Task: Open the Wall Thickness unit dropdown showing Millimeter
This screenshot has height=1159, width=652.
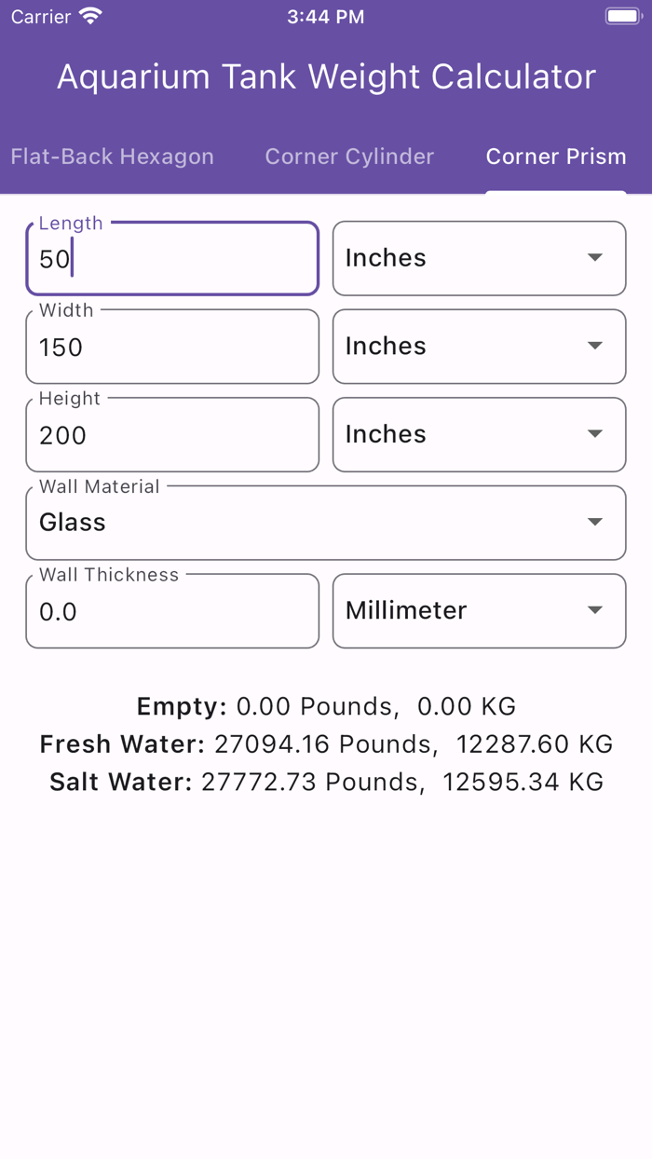Action: [479, 610]
